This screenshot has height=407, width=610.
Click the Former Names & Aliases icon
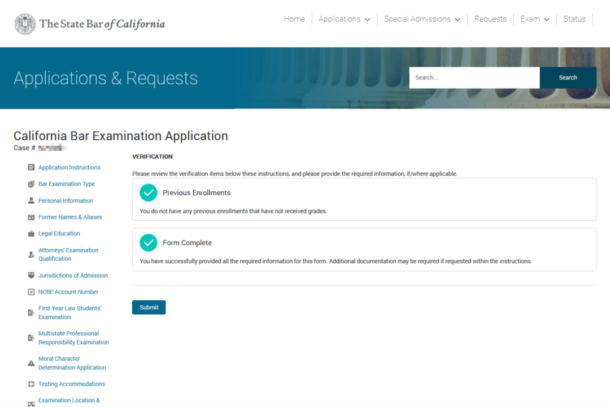(31, 217)
